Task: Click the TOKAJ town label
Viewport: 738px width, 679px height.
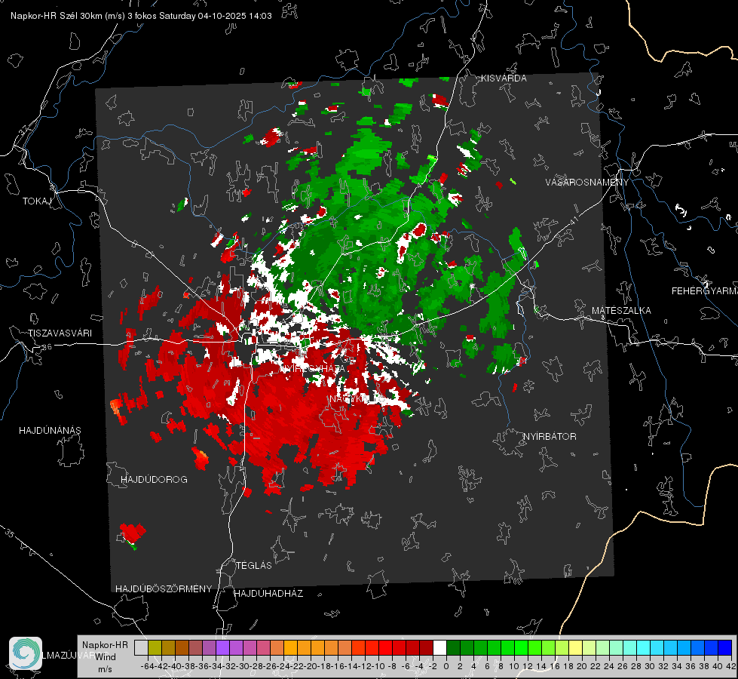Action: (37, 201)
